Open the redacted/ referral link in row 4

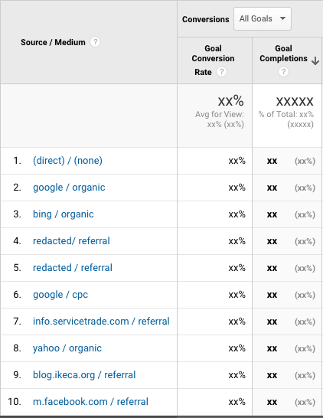pyautogui.click(x=71, y=240)
